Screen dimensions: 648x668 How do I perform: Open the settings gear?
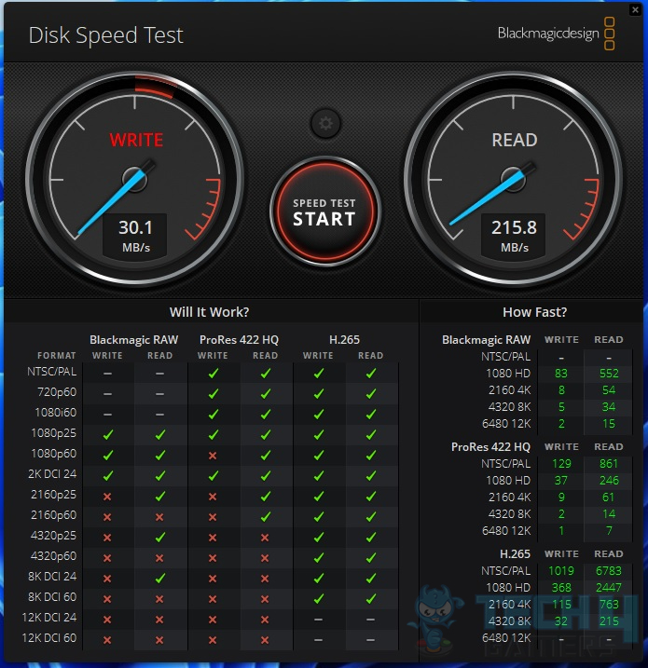[x=325, y=124]
